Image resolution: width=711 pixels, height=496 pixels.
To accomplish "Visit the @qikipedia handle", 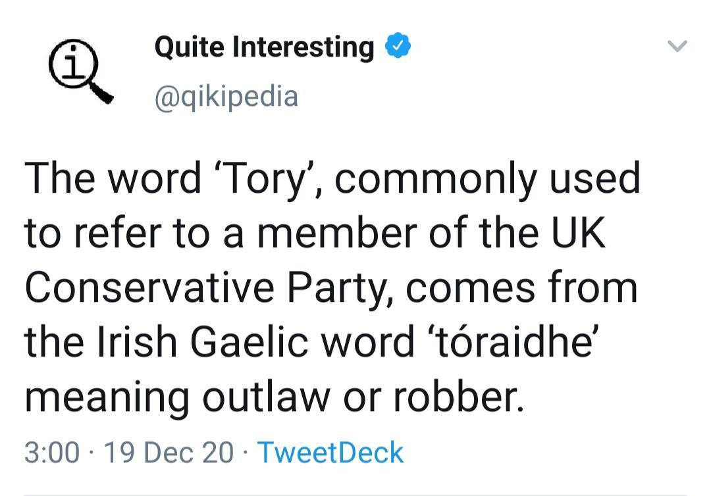I will 226,97.
